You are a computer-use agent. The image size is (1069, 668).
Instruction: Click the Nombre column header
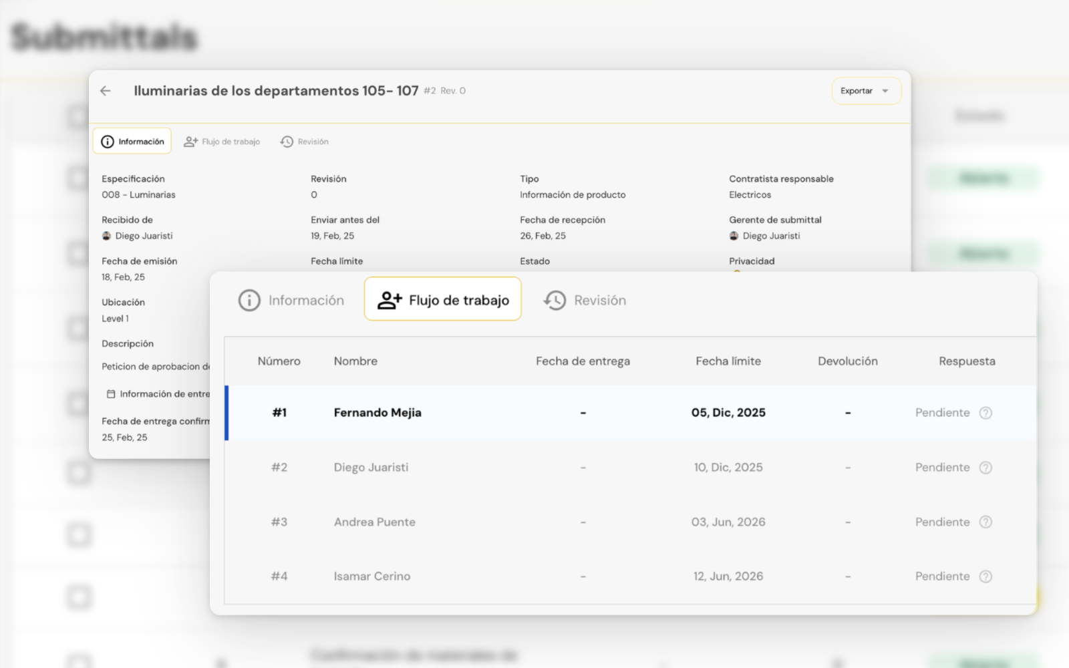355,361
